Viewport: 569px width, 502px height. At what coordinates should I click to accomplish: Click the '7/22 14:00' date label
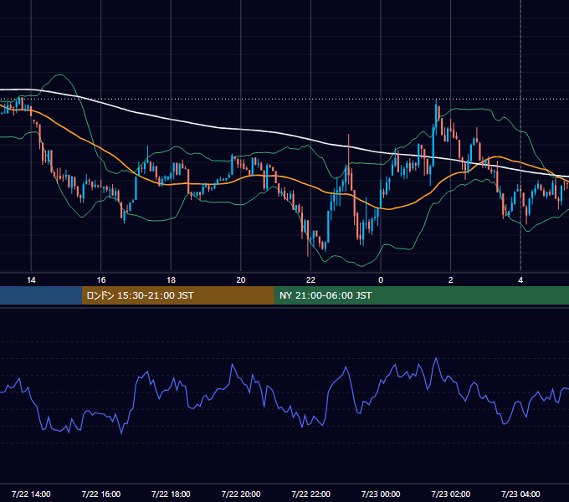(31, 494)
